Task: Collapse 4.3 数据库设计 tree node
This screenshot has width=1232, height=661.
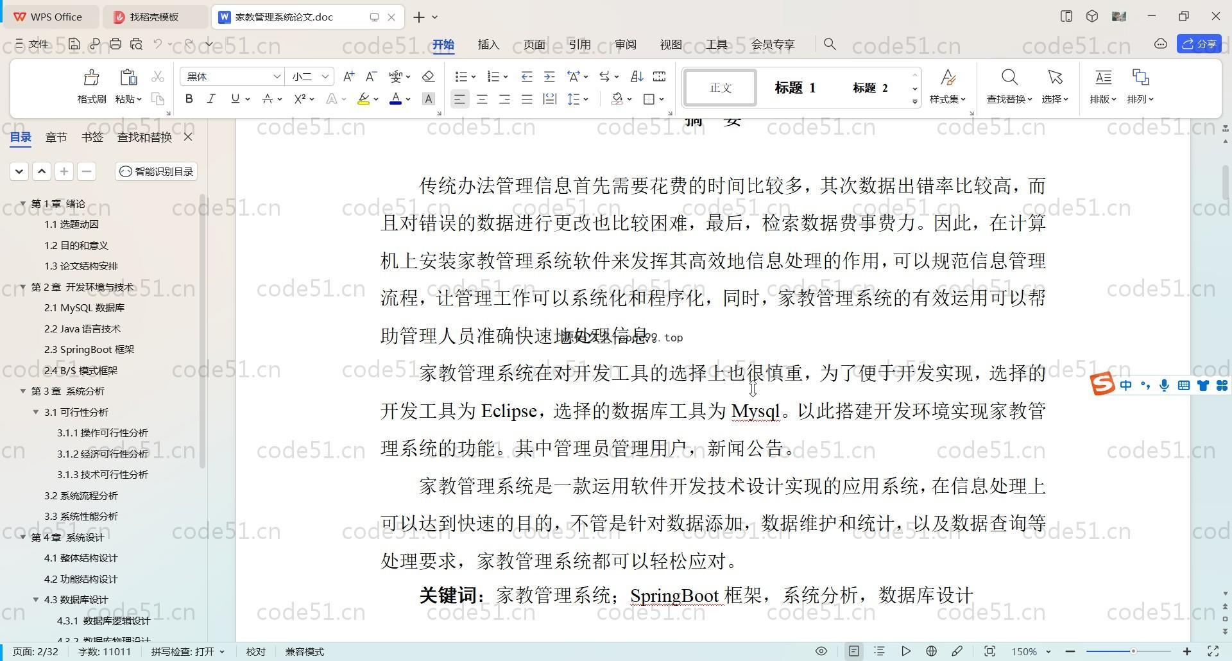Action: 36,599
